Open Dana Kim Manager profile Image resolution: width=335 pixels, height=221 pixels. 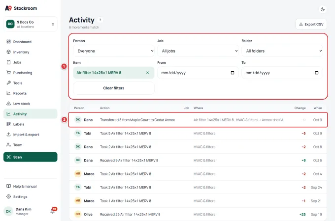coord(24,211)
